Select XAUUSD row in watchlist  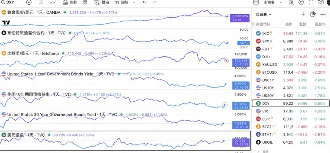pos(291,65)
